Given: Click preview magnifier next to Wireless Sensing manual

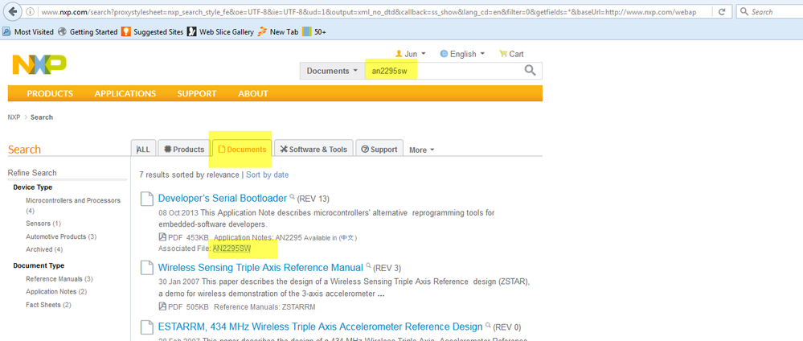Looking at the screenshot, I should pyautogui.click(x=368, y=265).
